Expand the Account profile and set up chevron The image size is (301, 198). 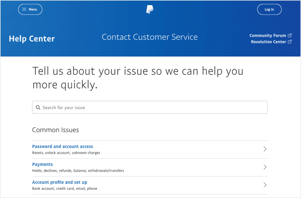pos(265,185)
